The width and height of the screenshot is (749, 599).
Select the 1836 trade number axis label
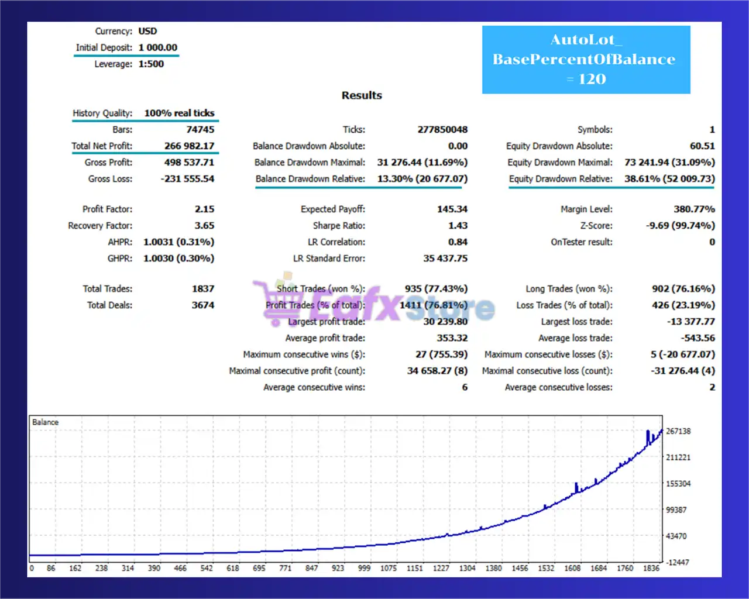pyautogui.click(x=651, y=568)
